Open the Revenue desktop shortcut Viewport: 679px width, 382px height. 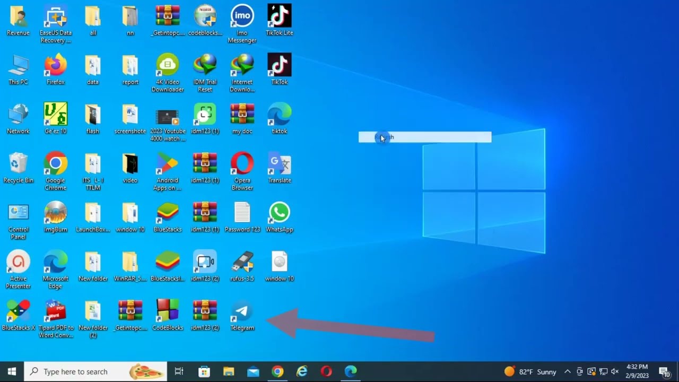pos(18,21)
